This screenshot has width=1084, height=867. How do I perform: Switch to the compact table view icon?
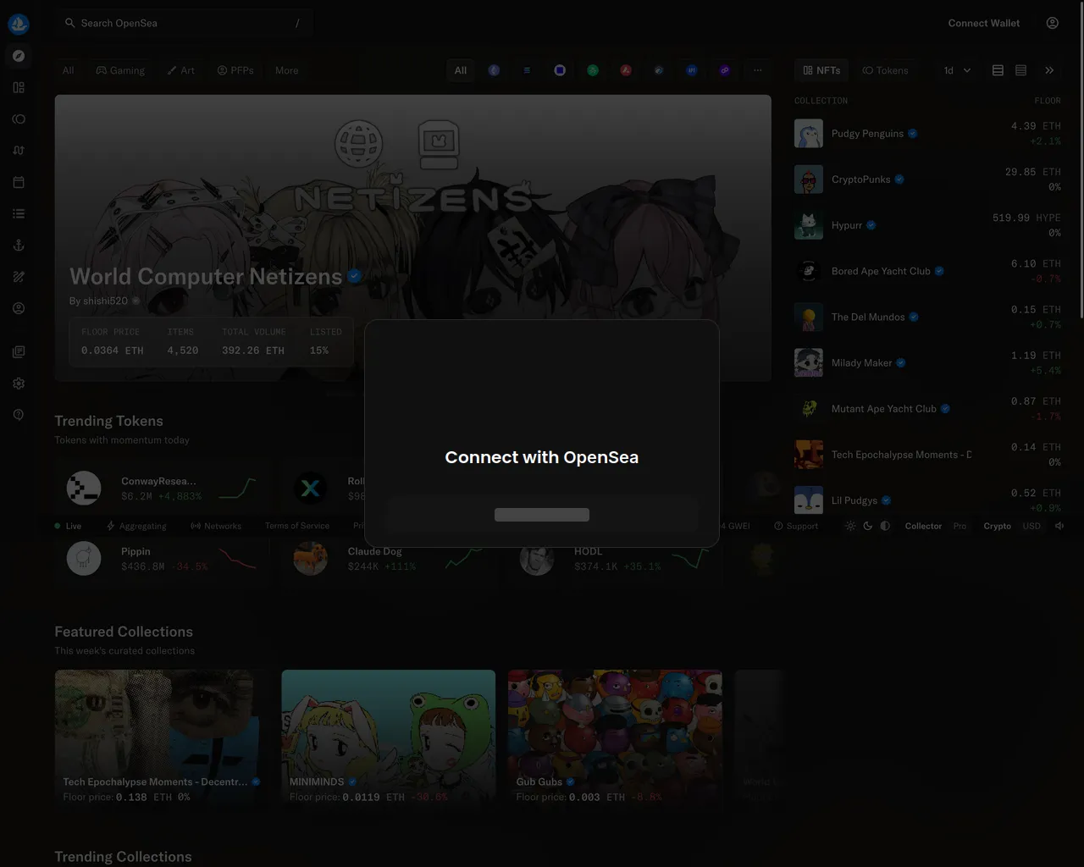point(998,70)
